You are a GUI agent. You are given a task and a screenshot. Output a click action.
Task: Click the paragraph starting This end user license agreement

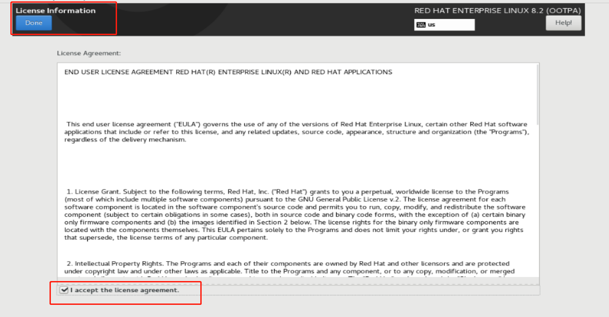coord(296,132)
